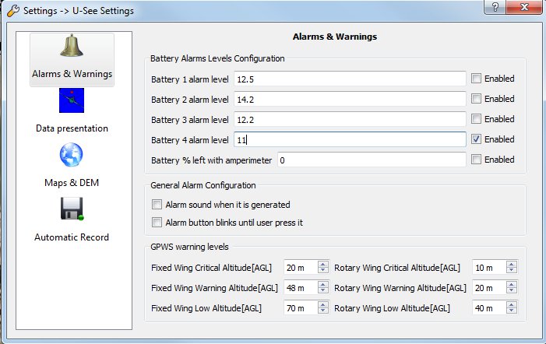Click the wrench icon in title bar
The width and height of the screenshot is (546, 344).
click(12, 11)
